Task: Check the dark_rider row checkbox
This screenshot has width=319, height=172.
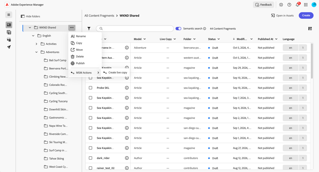Action: click(x=91, y=158)
